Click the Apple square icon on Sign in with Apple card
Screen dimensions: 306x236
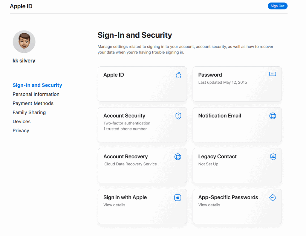[178, 198]
